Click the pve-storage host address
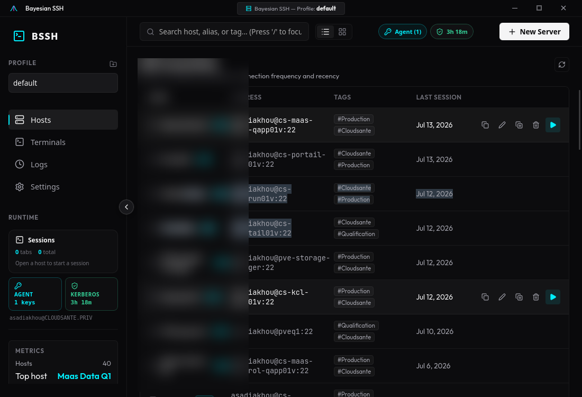582x397 pixels. pos(289,263)
